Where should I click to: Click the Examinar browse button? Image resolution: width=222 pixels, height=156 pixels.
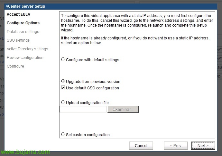(x=123, y=109)
